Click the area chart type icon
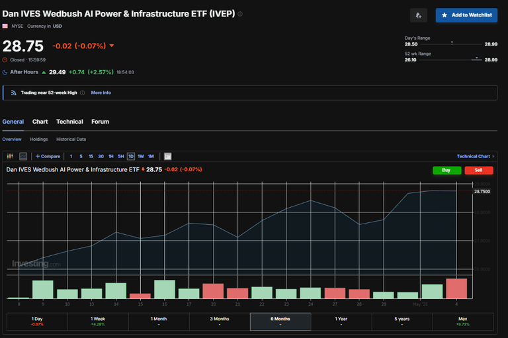This screenshot has width=508, height=338. [23, 156]
